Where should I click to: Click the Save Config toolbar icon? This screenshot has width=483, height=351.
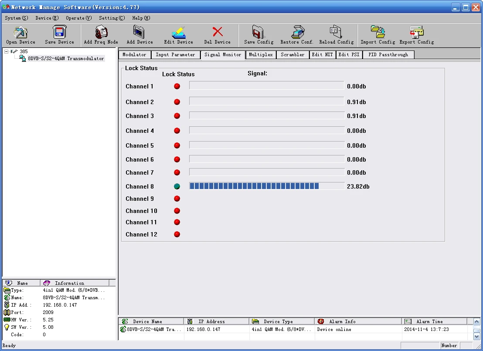259,33
